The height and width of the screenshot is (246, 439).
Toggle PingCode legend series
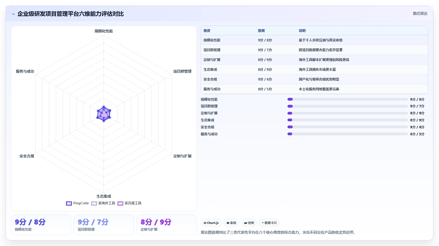coord(77,203)
